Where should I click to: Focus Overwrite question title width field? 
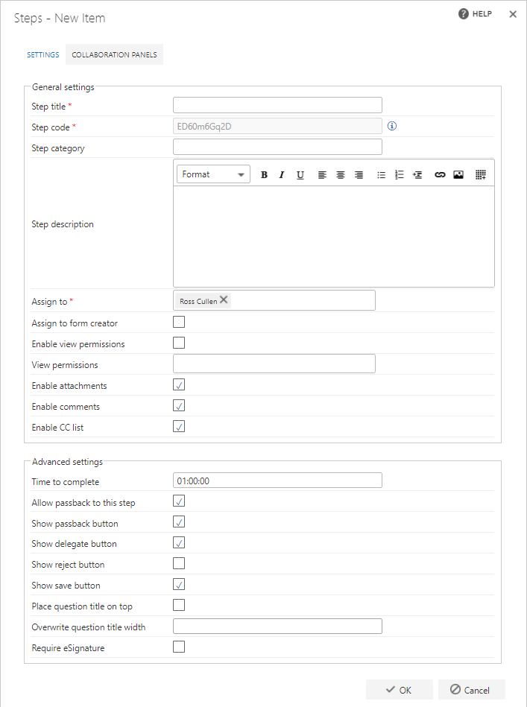click(x=277, y=627)
